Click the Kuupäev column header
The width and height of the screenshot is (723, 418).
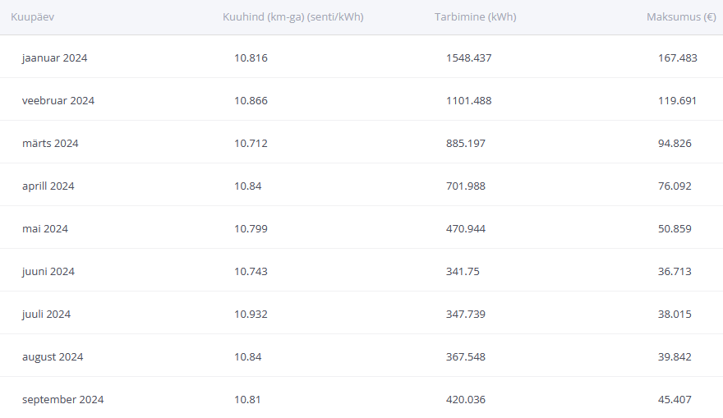tap(33, 16)
